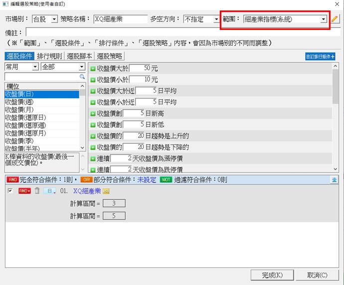The image size is (344, 285).
Task: Open the 全部 filter dropdown
Action: click(82, 67)
